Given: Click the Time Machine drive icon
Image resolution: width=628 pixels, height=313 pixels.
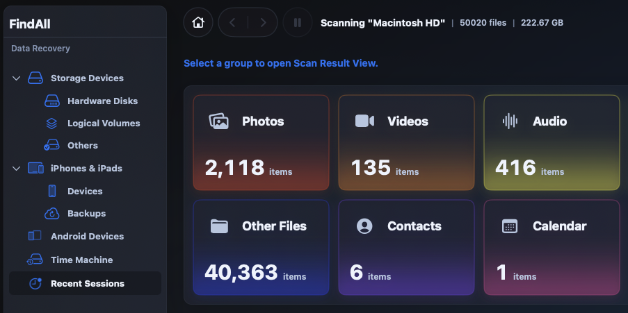Looking at the screenshot, I should (x=35, y=260).
